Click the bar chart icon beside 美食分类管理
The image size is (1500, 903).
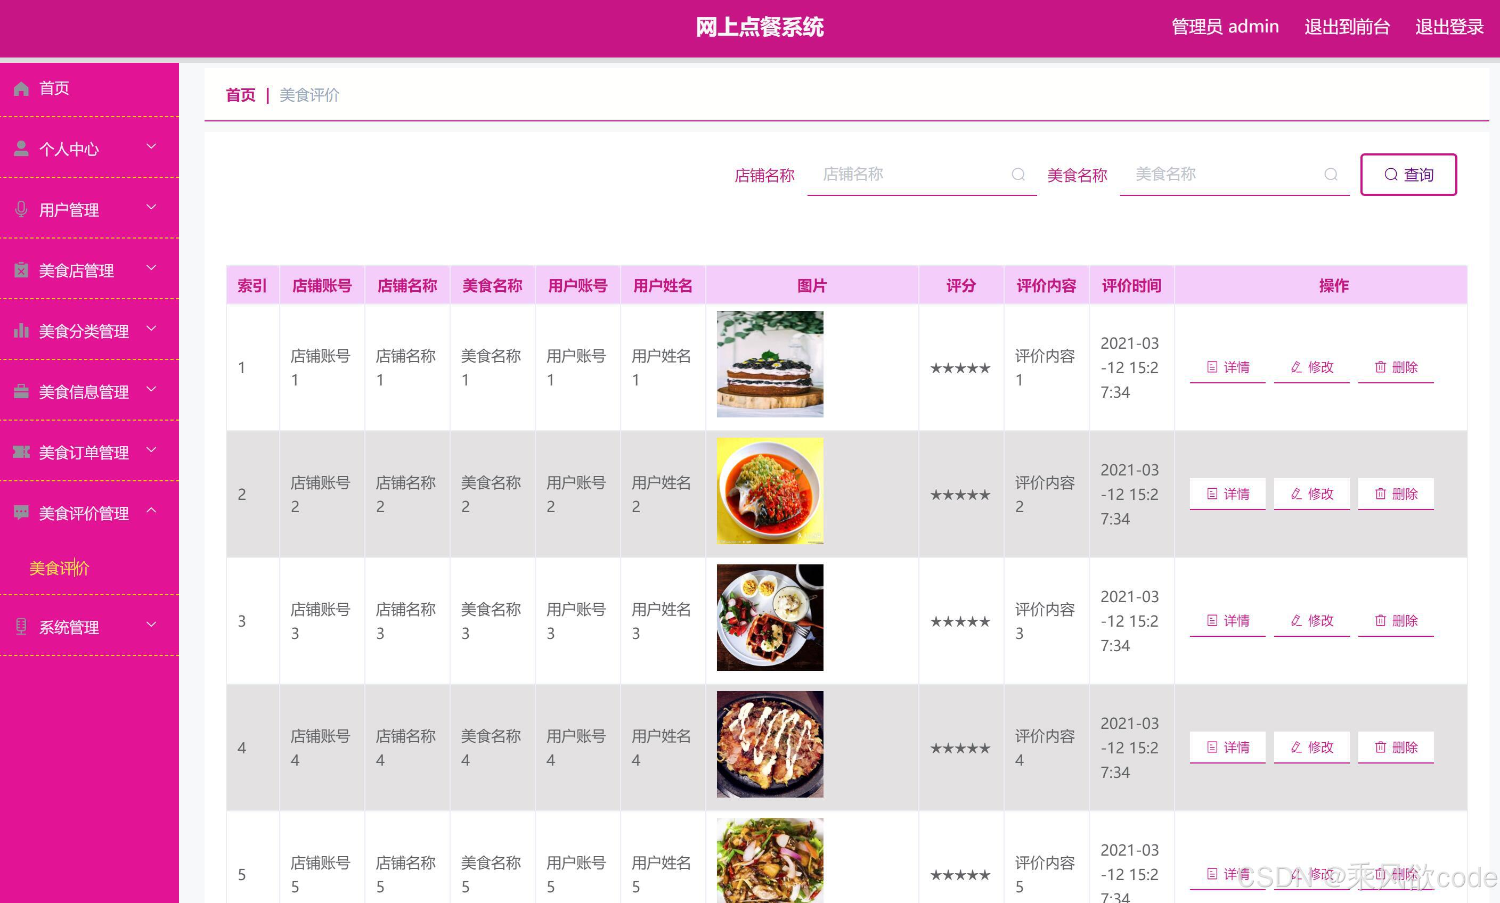[x=21, y=331]
